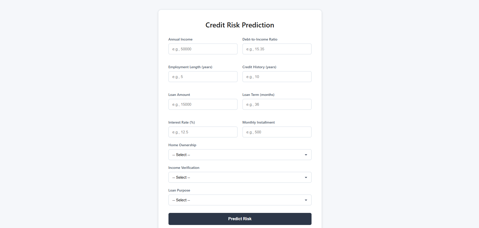Click the Annual Income input field

click(203, 49)
